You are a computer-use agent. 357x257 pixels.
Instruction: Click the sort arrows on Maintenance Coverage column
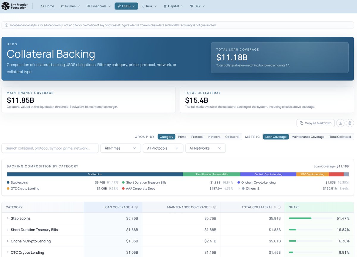pos(211,207)
